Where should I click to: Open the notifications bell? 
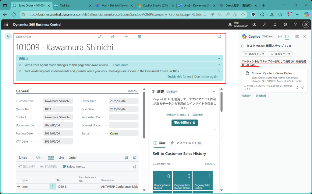pos(275,24)
